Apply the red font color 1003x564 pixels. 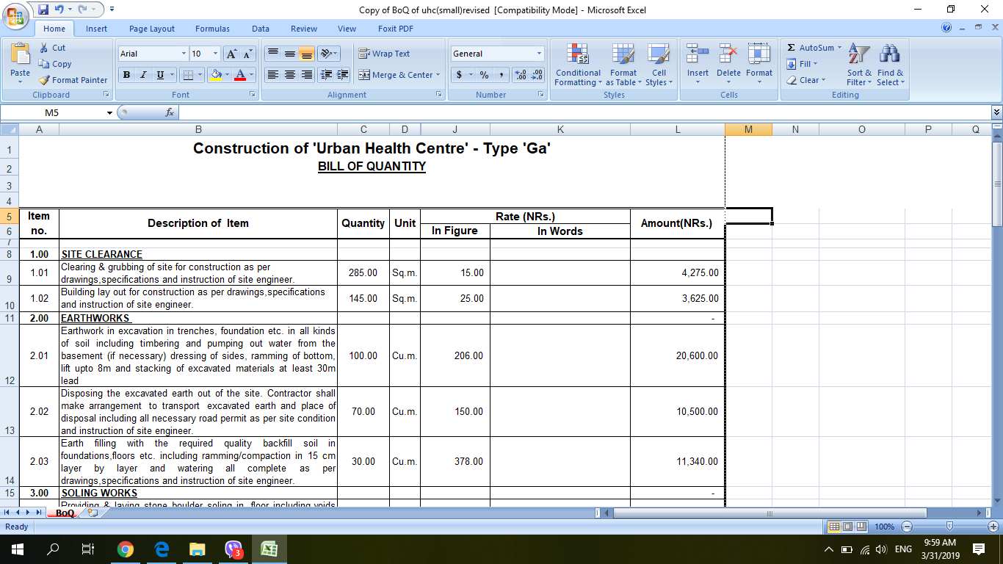(240, 75)
